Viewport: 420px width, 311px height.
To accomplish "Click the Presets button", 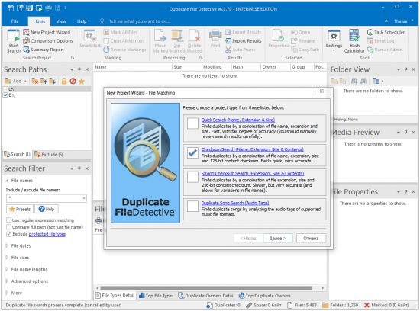I will click(x=20, y=209).
